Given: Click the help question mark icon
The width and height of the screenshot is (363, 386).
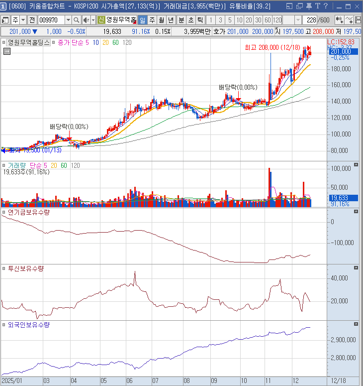Looking at the screenshot, I should pos(326,6).
